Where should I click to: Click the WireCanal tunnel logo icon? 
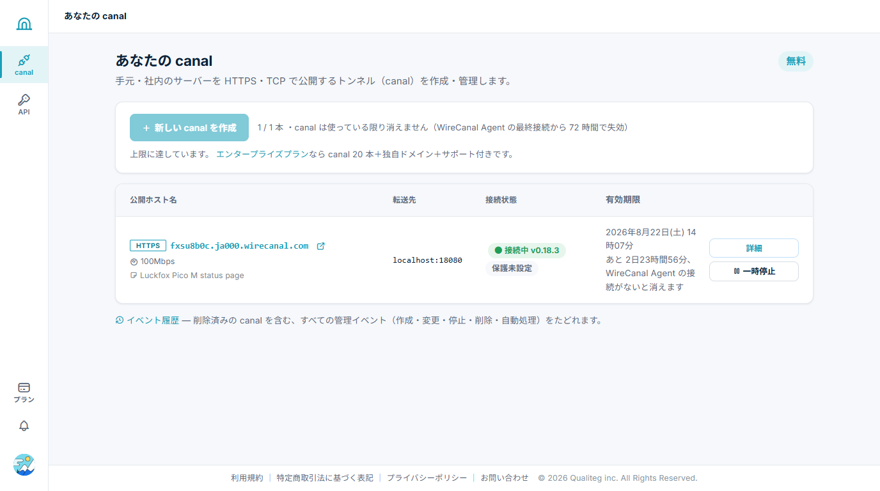[x=24, y=24]
